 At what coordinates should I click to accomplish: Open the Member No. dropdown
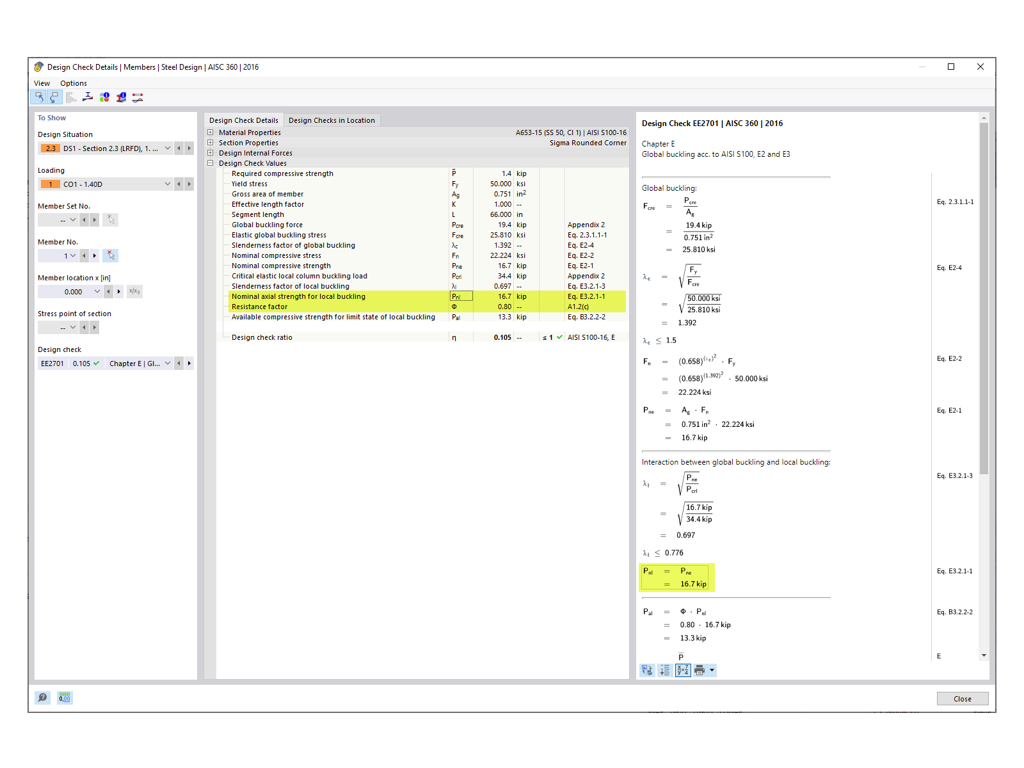73,256
